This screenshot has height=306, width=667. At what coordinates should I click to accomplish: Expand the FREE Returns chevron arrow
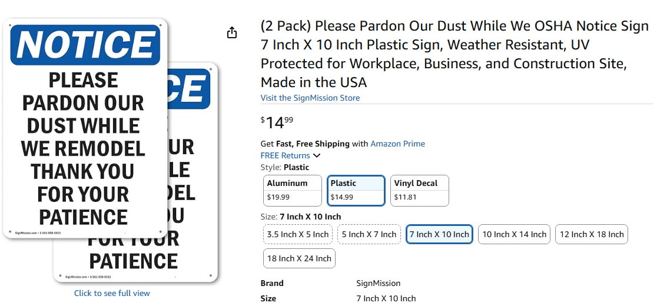317,155
